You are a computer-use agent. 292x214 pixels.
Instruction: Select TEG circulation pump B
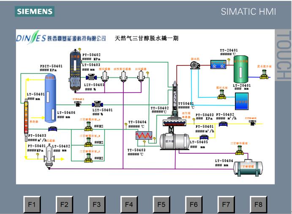(88, 143)
